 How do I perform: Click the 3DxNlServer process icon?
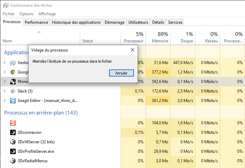click(13, 142)
